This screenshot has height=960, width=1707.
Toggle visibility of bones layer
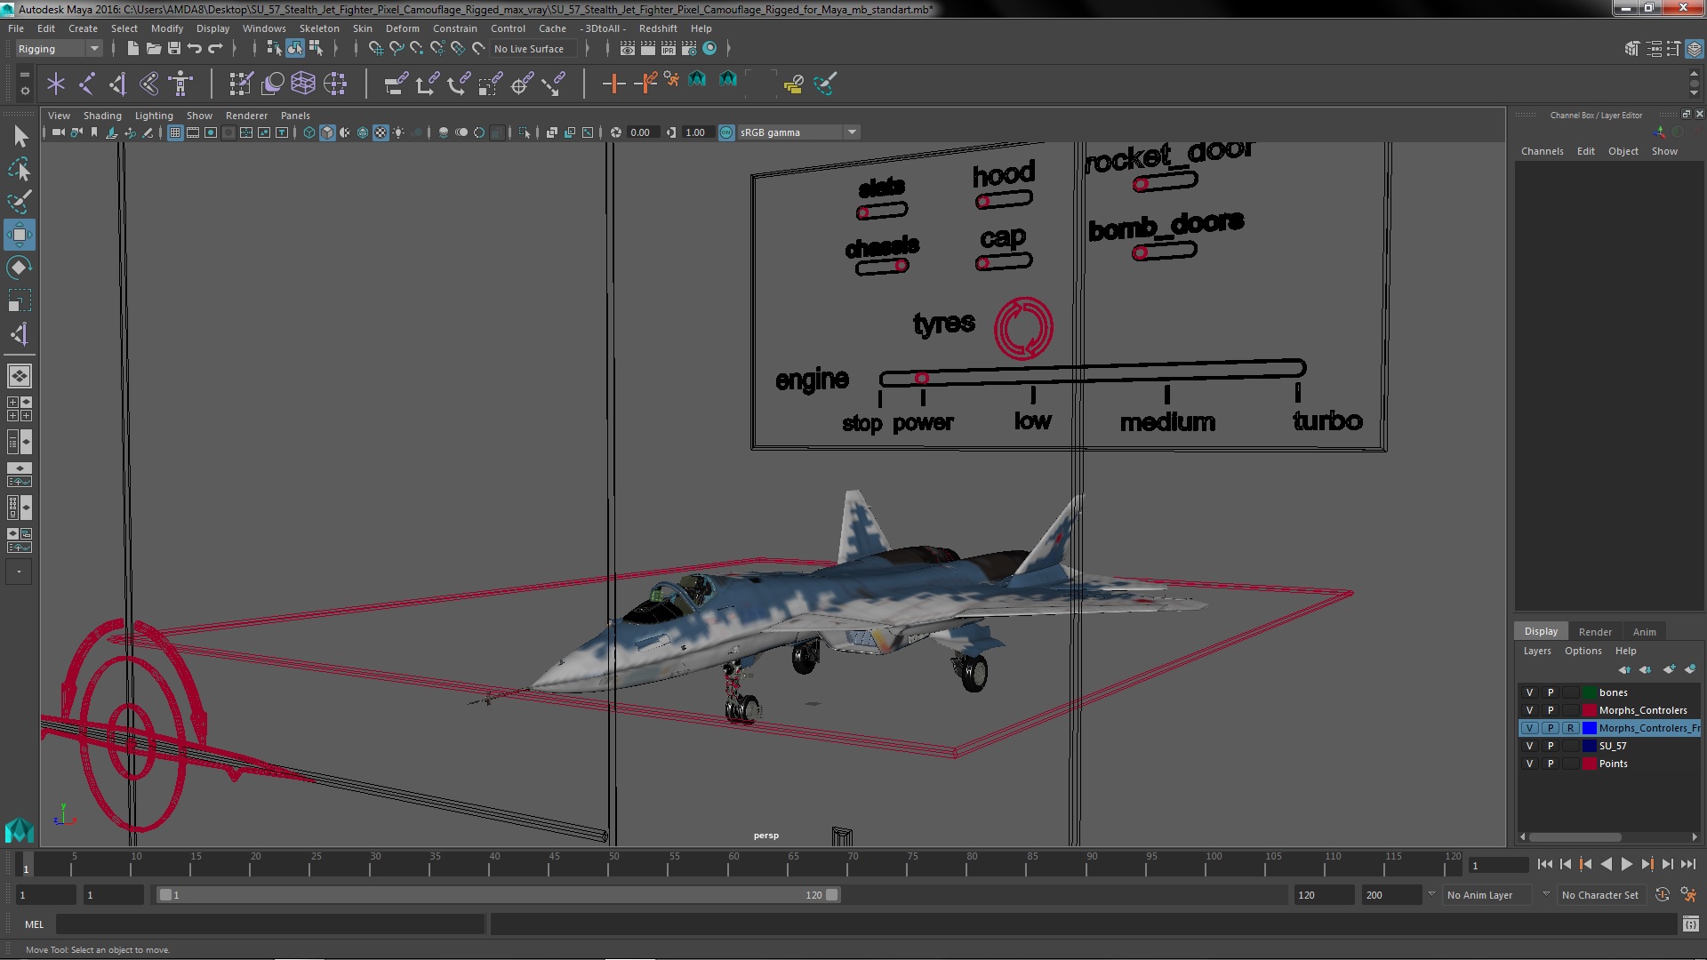pos(1529,692)
